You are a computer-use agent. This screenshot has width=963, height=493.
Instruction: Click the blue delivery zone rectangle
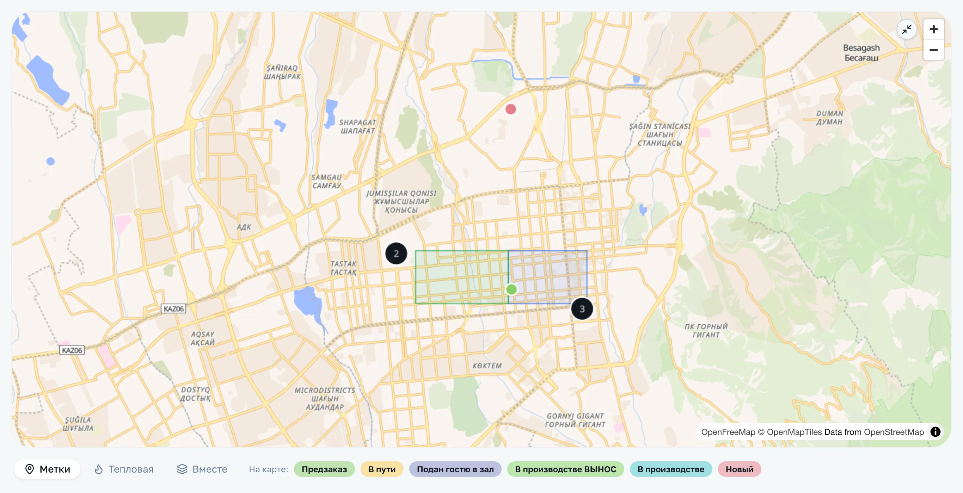coord(548,277)
